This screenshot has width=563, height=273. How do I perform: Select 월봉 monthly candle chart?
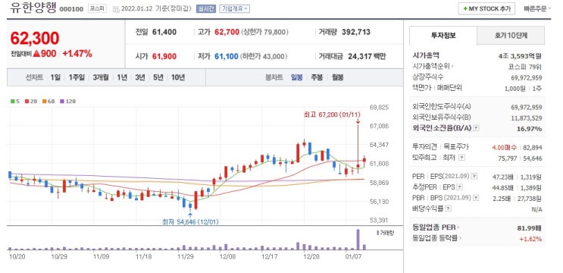tap(337, 77)
